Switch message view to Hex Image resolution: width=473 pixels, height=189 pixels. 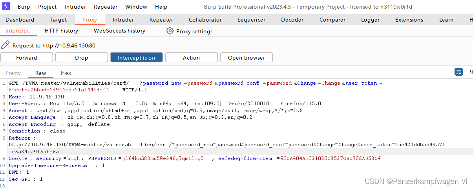[x=66, y=73]
